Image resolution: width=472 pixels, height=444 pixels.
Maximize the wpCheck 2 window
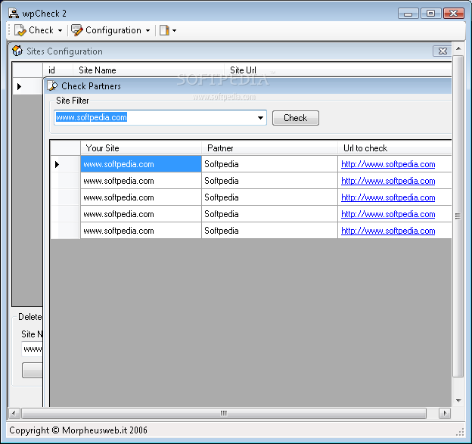[430, 14]
